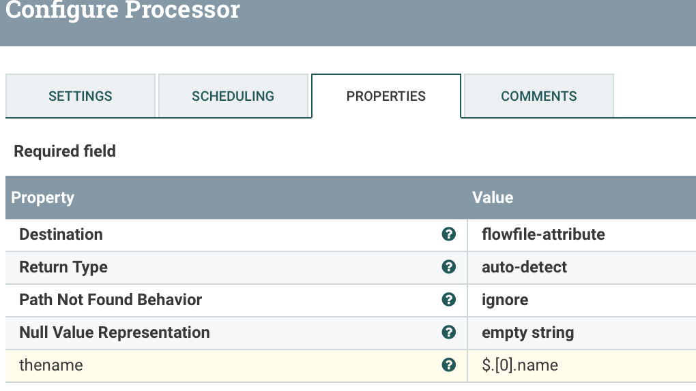The height and width of the screenshot is (391, 696).
Task: Edit the empty string null representation value
Action: [x=527, y=332]
